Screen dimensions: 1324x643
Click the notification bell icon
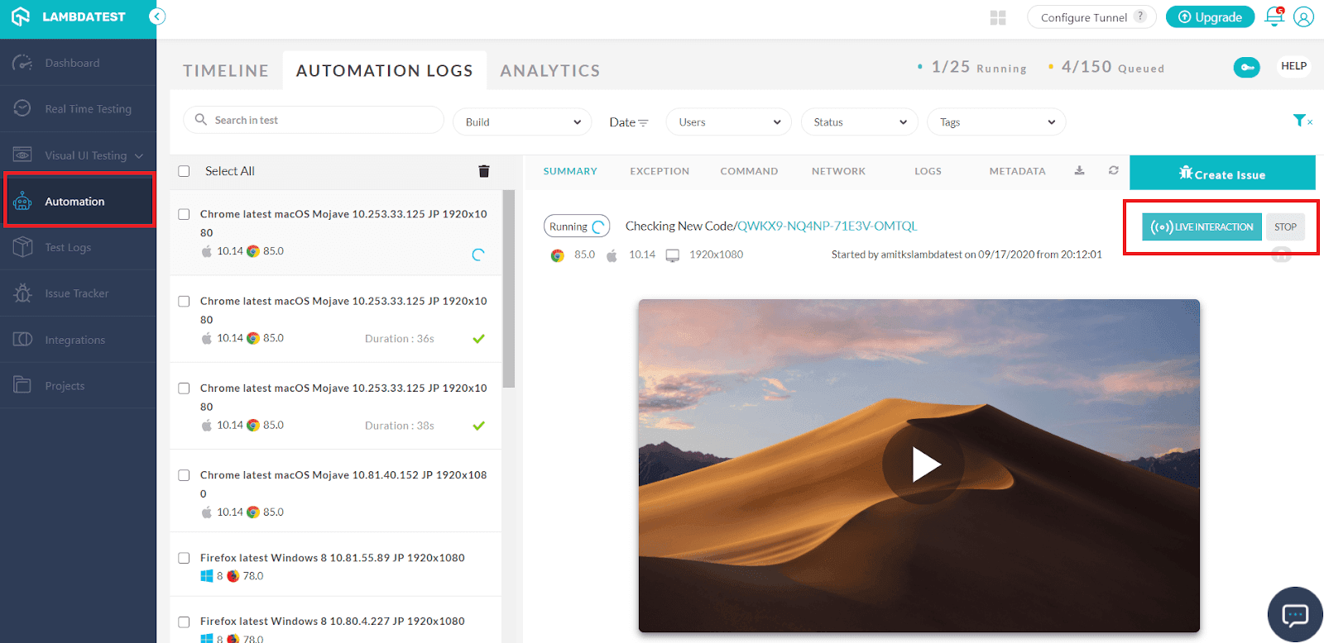1274,17
